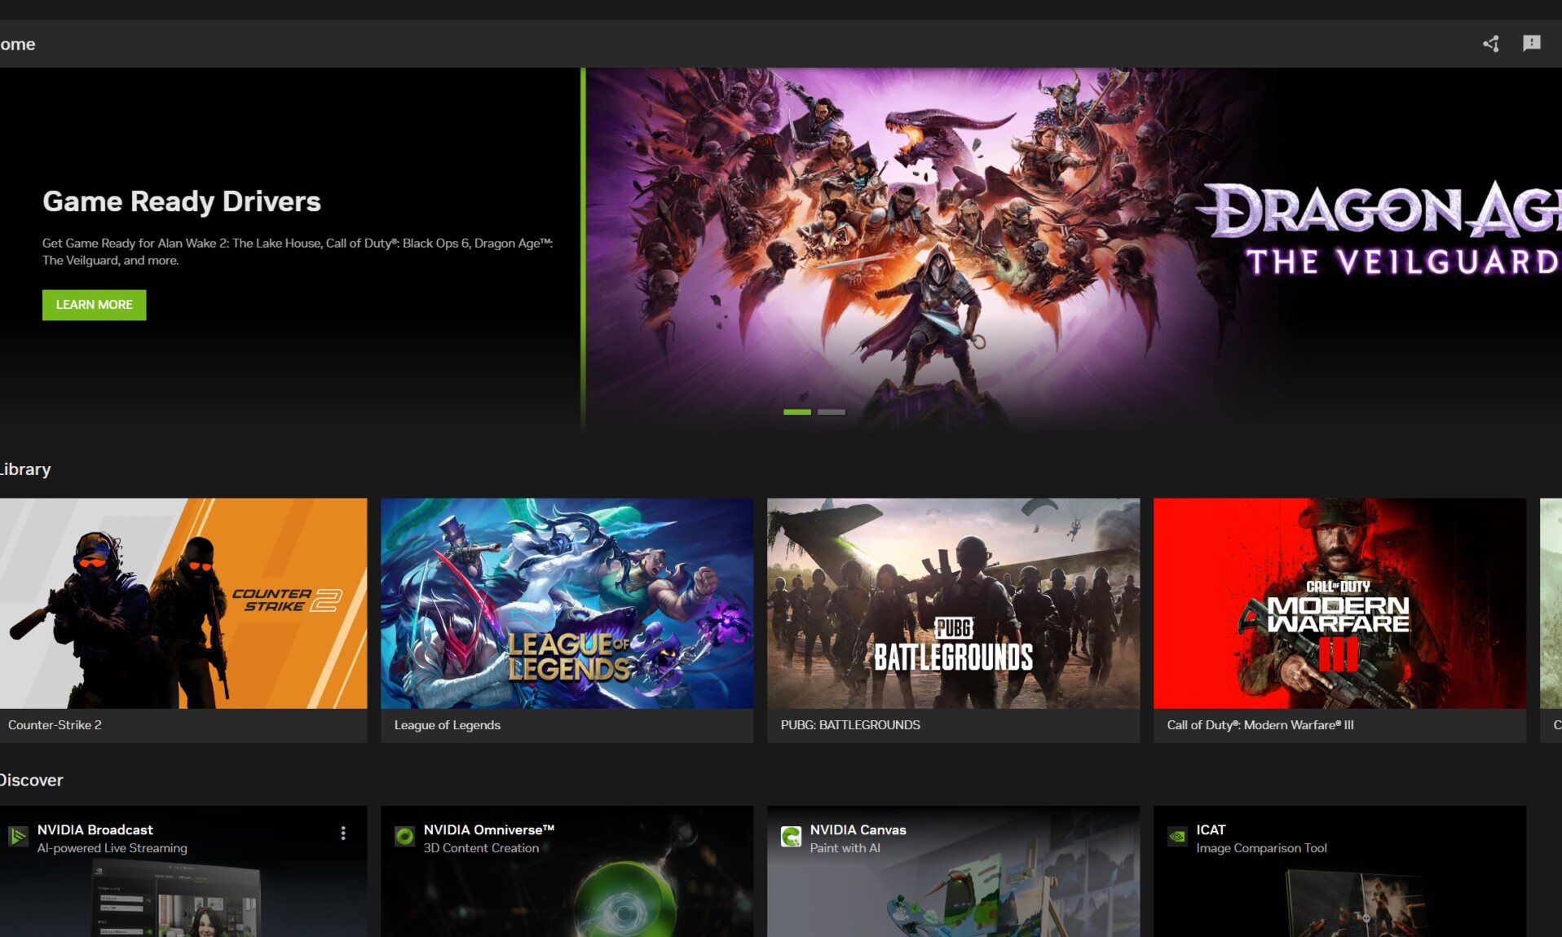The width and height of the screenshot is (1562, 937).
Task: Click the NVIDIA Omniverse app icon
Action: [x=404, y=837]
